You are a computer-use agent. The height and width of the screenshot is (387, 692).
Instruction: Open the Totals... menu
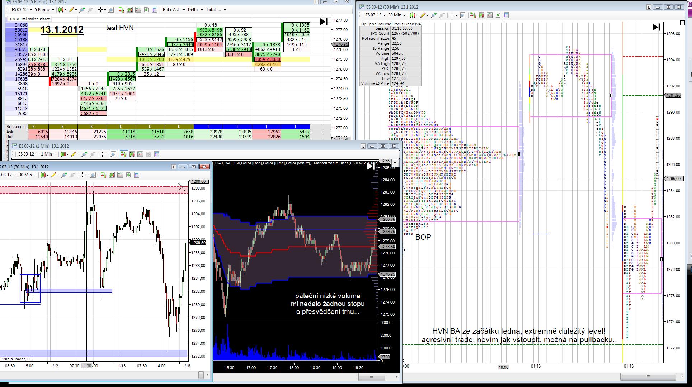click(216, 10)
